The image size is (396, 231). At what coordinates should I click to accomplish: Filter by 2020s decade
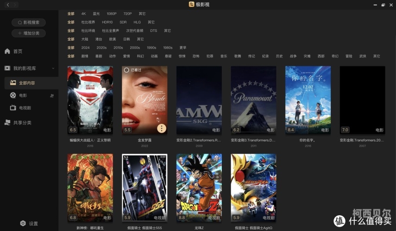coord(101,48)
